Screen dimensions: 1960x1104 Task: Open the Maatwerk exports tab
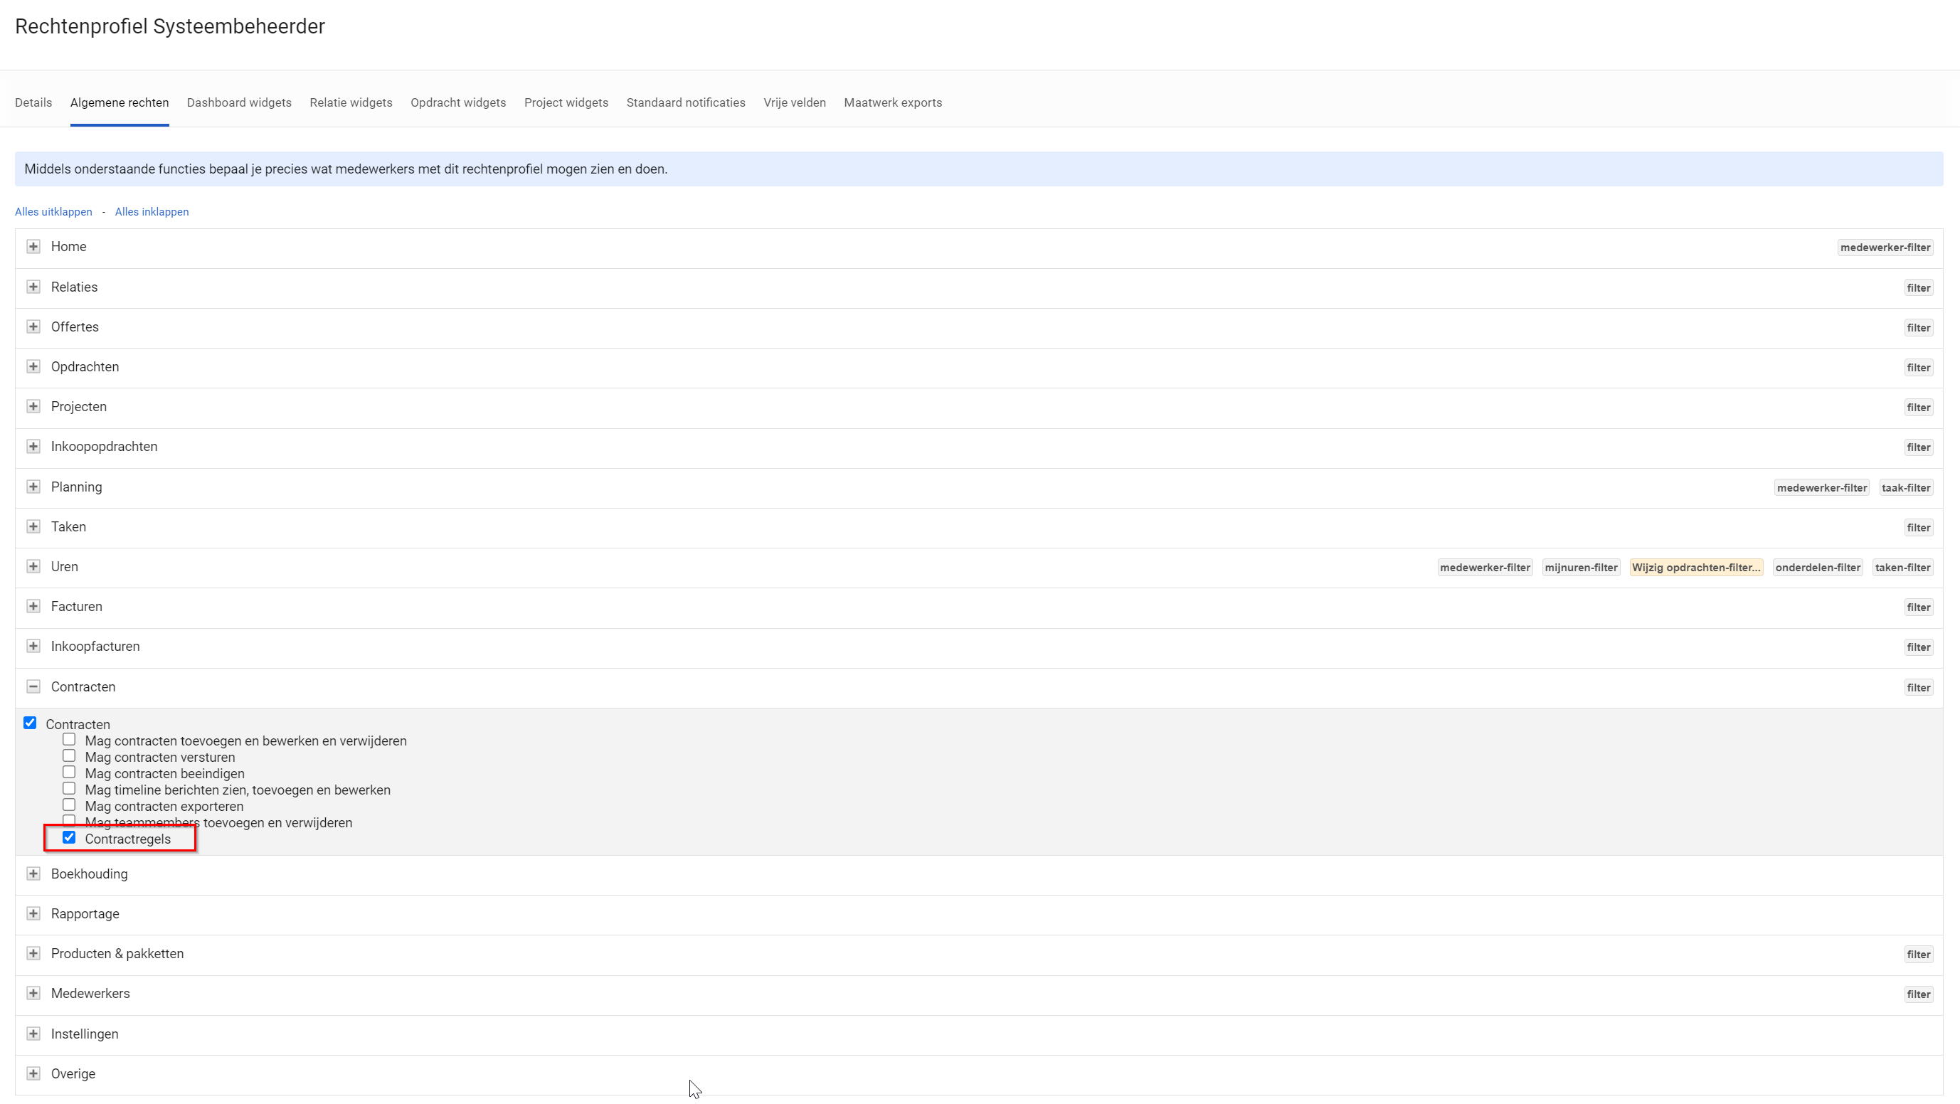[893, 102]
